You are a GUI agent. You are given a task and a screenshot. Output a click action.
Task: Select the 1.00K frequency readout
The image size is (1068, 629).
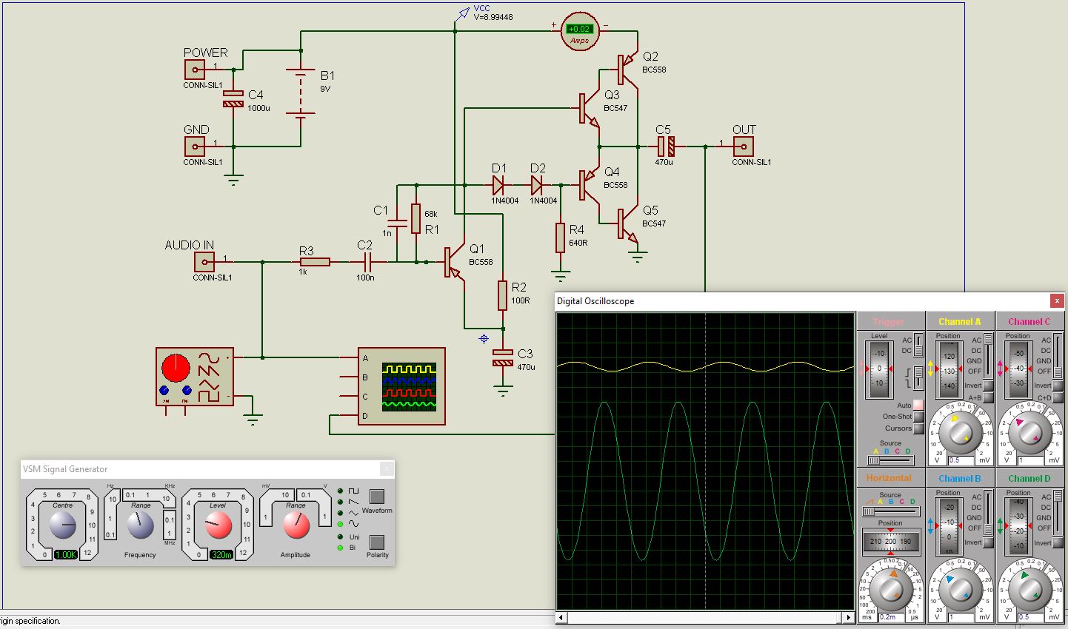(66, 554)
